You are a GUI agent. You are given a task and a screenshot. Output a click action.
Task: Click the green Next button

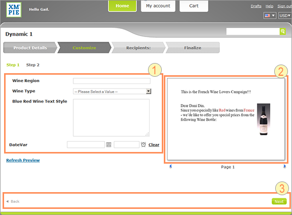pyautogui.click(x=279, y=201)
